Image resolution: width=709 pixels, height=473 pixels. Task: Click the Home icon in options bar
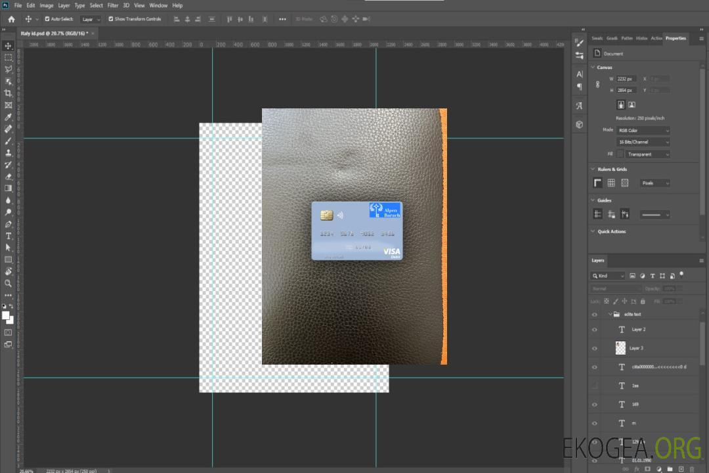[11, 19]
